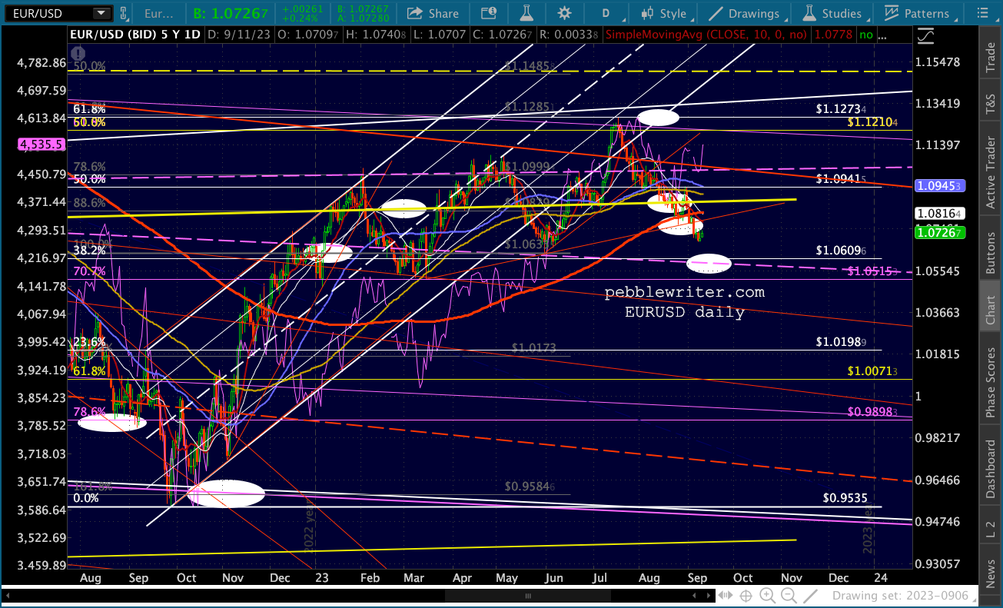Open the news/events icon beside Share
Screen dimensions: 1003x608
[488, 13]
